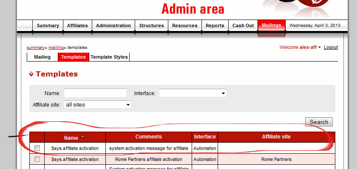Click the Logout link
The width and height of the screenshot is (357, 169).
click(331, 47)
